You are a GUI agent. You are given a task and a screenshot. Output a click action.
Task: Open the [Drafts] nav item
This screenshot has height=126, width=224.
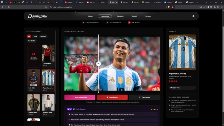pos(134,16)
